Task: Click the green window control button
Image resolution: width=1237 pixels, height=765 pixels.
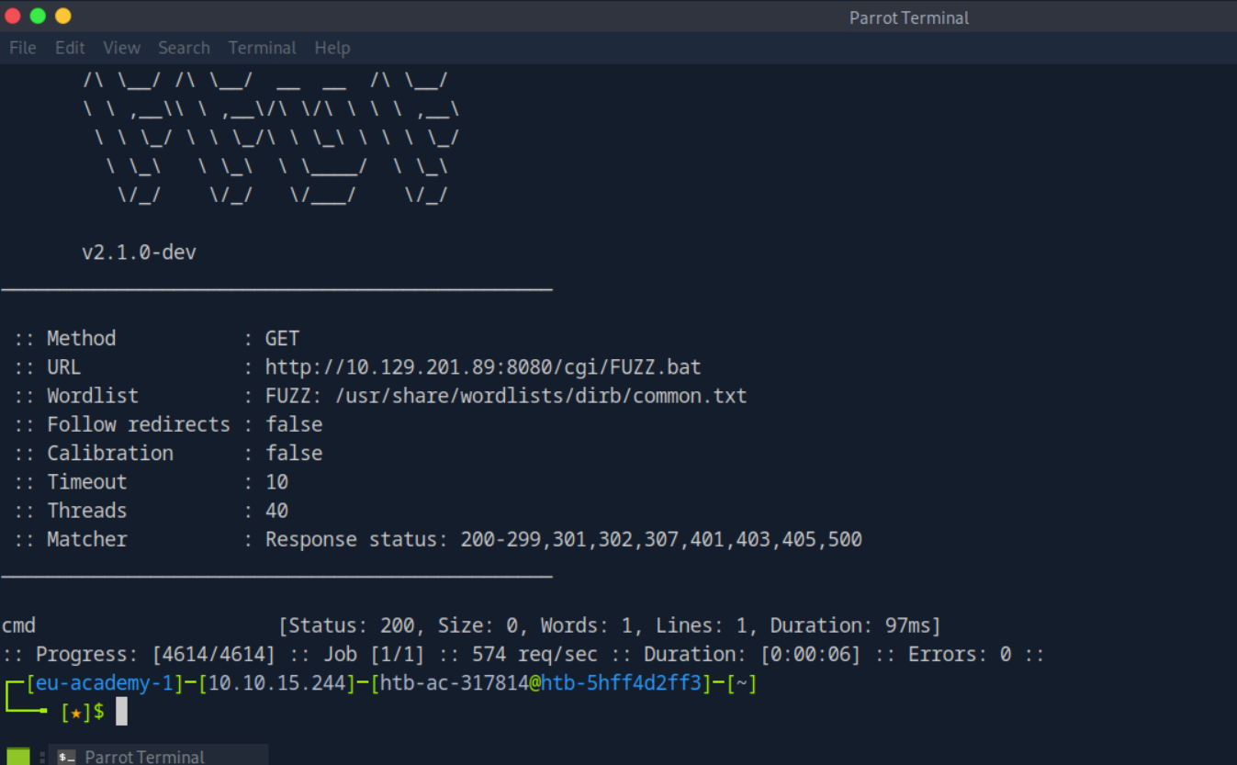Action: tap(38, 16)
